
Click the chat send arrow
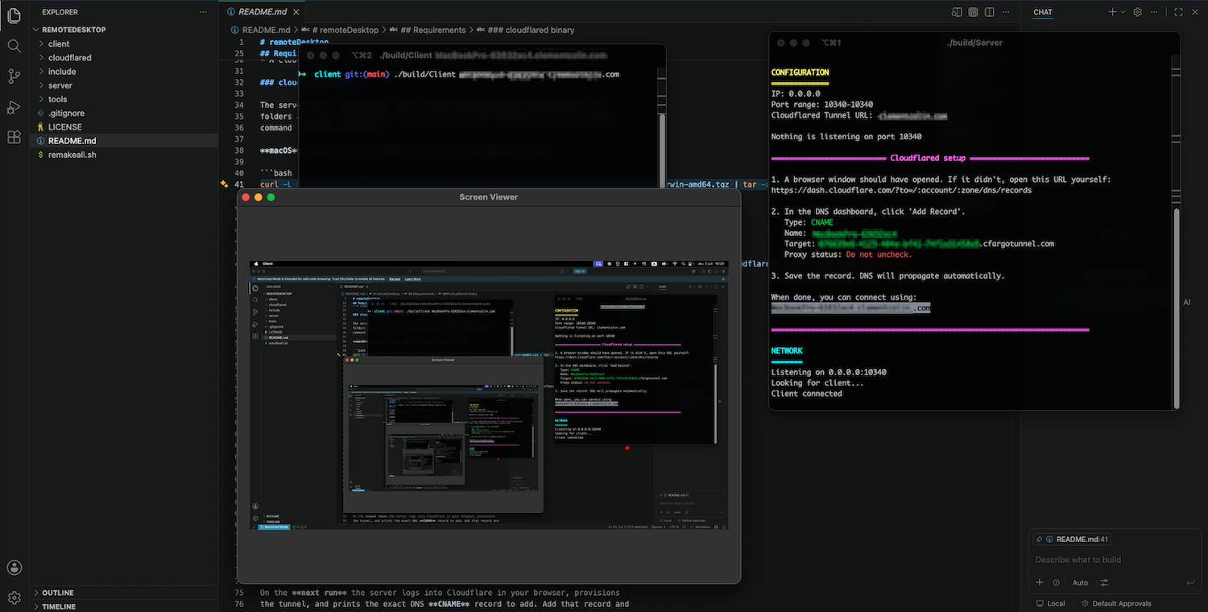(x=1190, y=582)
